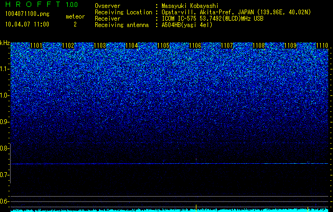Select the A504HB(yagi 4el) antenna text

187,25
